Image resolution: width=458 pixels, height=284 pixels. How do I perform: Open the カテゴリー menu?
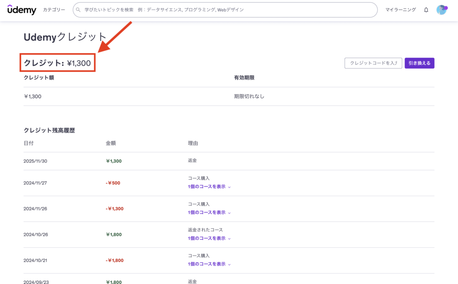54,10
